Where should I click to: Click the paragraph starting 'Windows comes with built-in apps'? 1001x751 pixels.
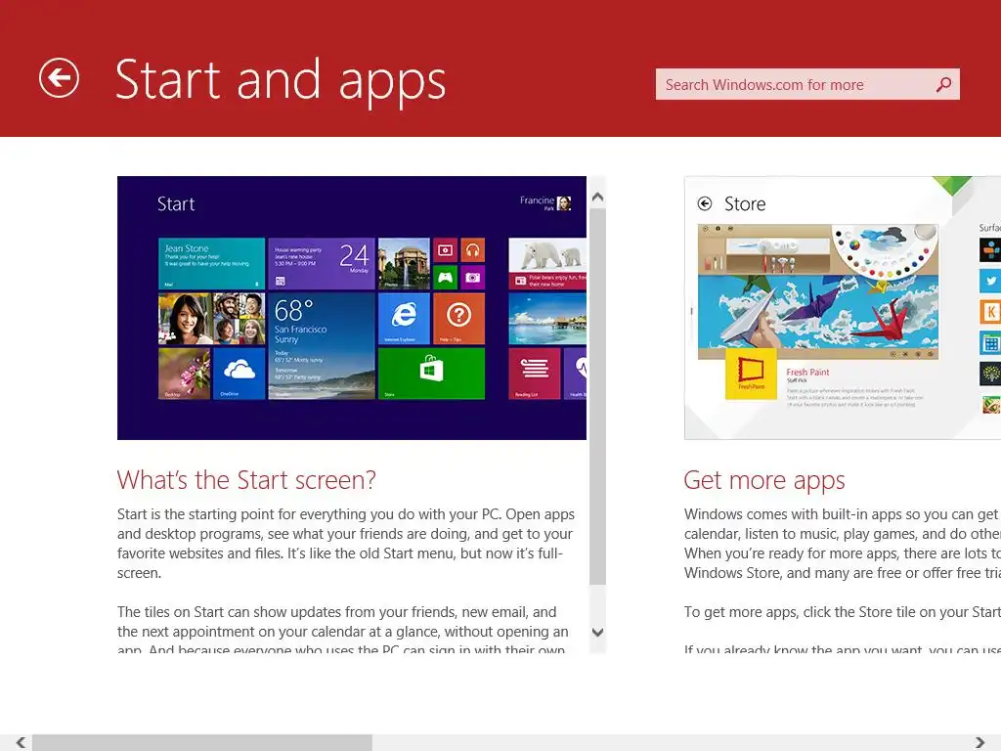[843, 544]
